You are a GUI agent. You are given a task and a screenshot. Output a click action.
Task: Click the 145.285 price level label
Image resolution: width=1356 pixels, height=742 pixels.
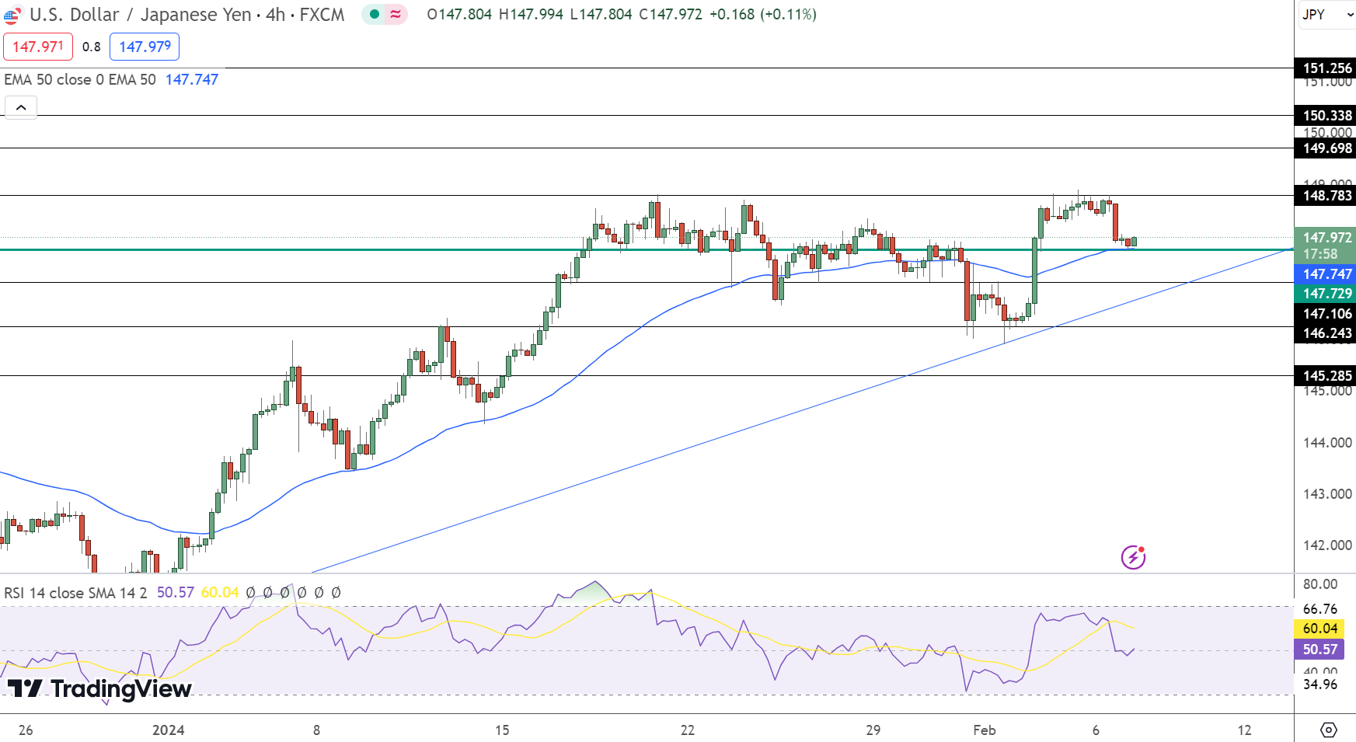pyautogui.click(x=1326, y=376)
